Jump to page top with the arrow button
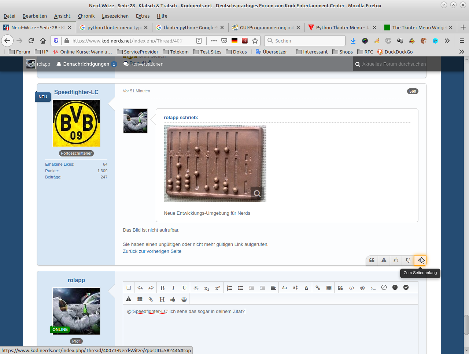The width and height of the screenshot is (469, 354). (x=420, y=260)
